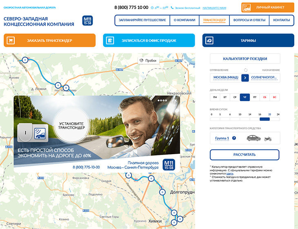This screenshot has height=229, width=298.
Task: Click the M11 15-58 logo badge in the header
Action: pyautogui.click(x=87, y=20)
